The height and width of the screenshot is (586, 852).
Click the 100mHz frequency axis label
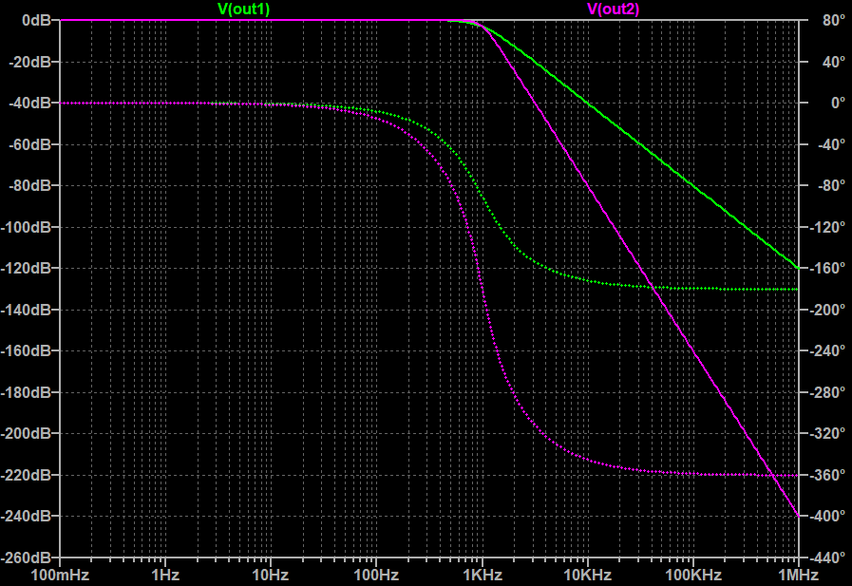[x=60, y=576]
